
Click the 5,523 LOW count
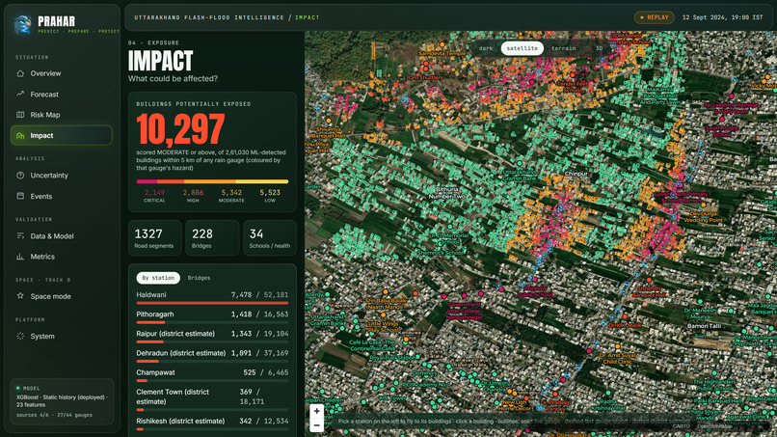coord(270,193)
